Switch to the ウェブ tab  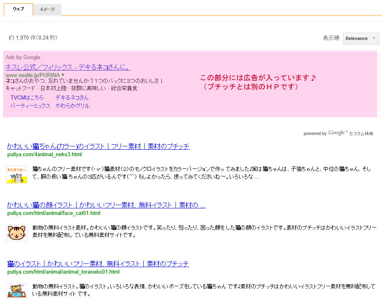18,9
